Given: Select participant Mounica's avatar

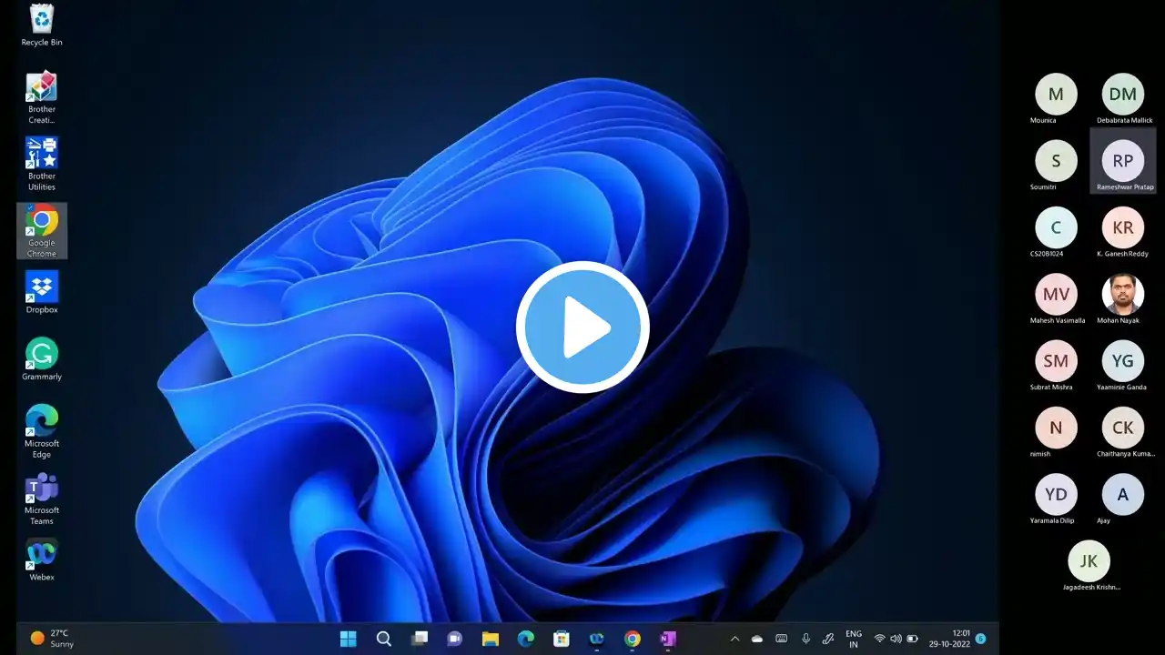Looking at the screenshot, I should (x=1056, y=94).
